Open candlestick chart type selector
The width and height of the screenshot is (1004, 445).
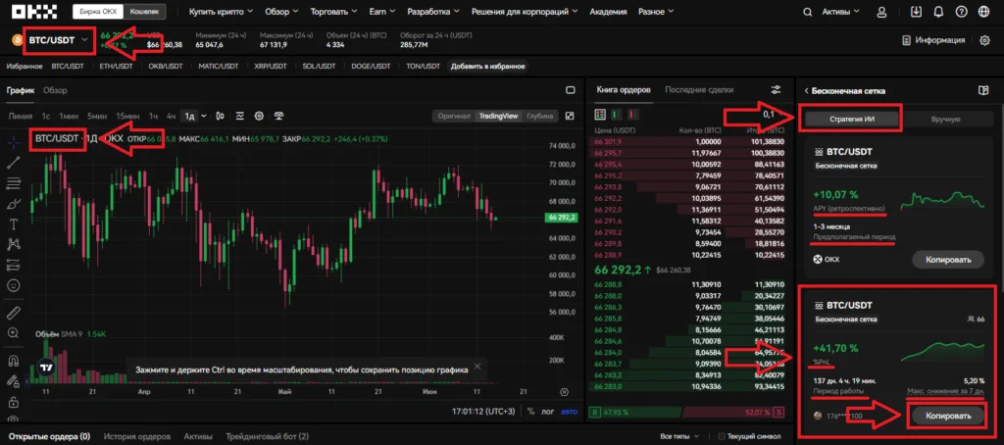coord(220,116)
